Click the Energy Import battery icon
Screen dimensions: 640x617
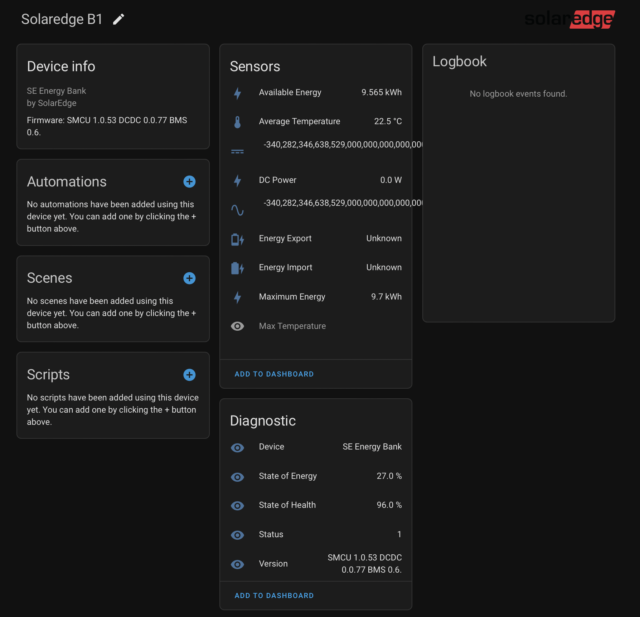click(237, 268)
